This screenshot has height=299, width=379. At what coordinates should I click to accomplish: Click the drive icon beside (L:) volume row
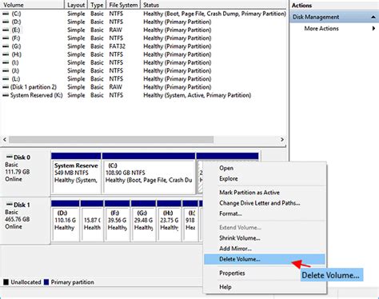point(6,79)
